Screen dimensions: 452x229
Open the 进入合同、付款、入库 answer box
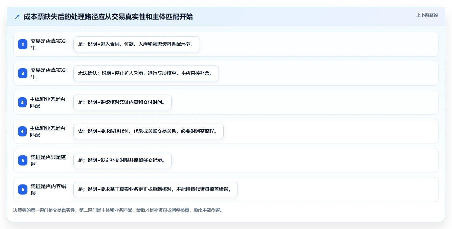coord(137,44)
